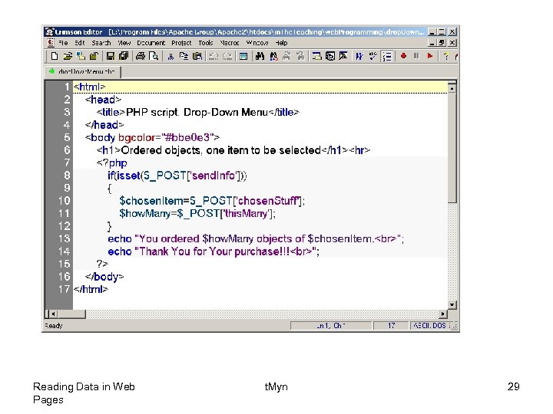Click echo 'You ordered $howMany objects' line

coord(256,239)
